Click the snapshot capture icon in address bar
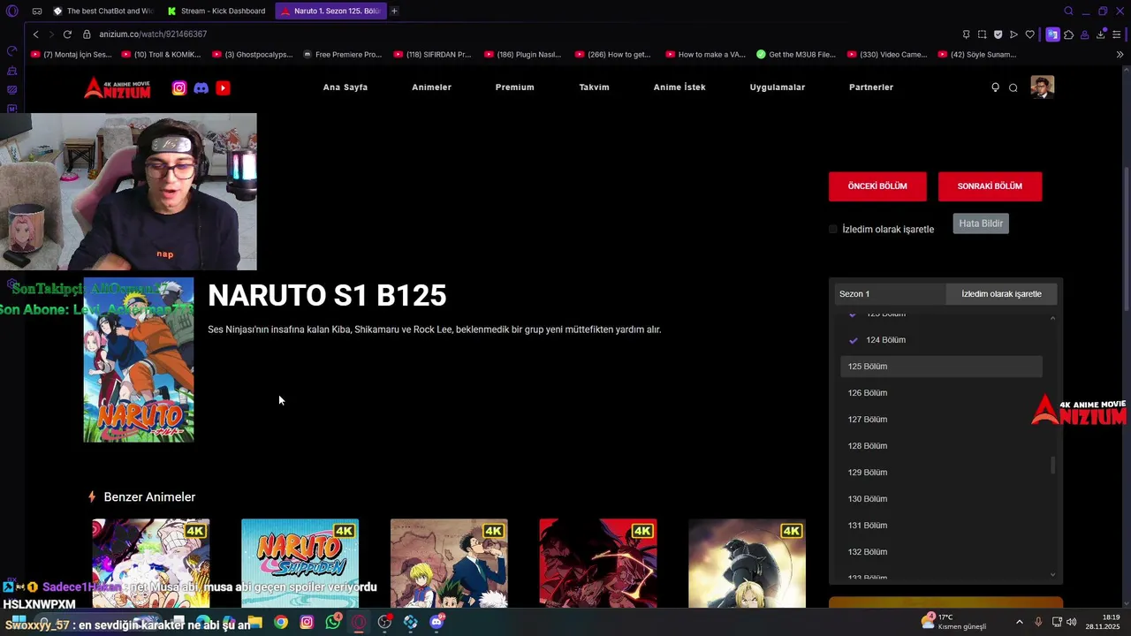The width and height of the screenshot is (1131, 636). 982,34
